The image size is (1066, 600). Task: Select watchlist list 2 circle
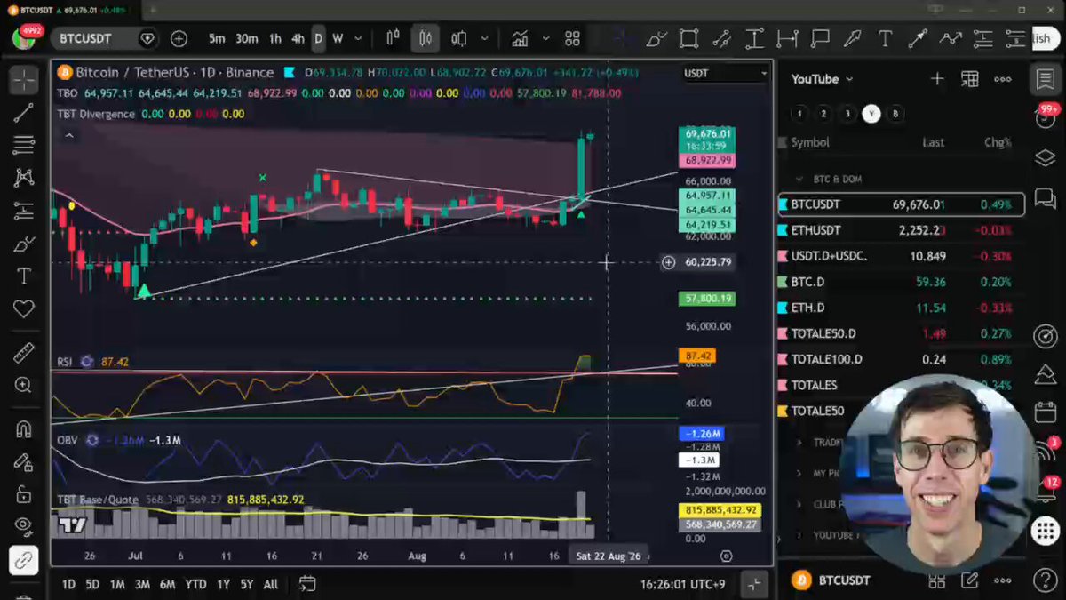823,114
